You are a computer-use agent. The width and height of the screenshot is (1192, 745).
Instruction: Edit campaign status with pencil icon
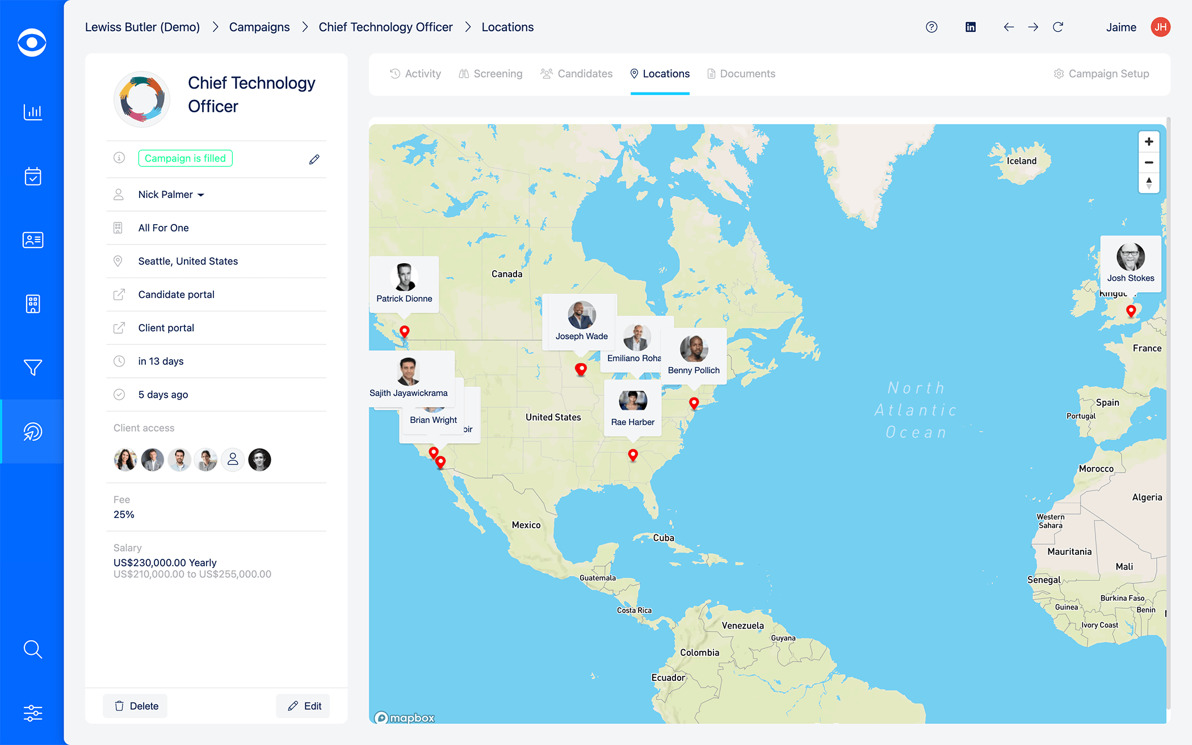(x=314, y=159)
